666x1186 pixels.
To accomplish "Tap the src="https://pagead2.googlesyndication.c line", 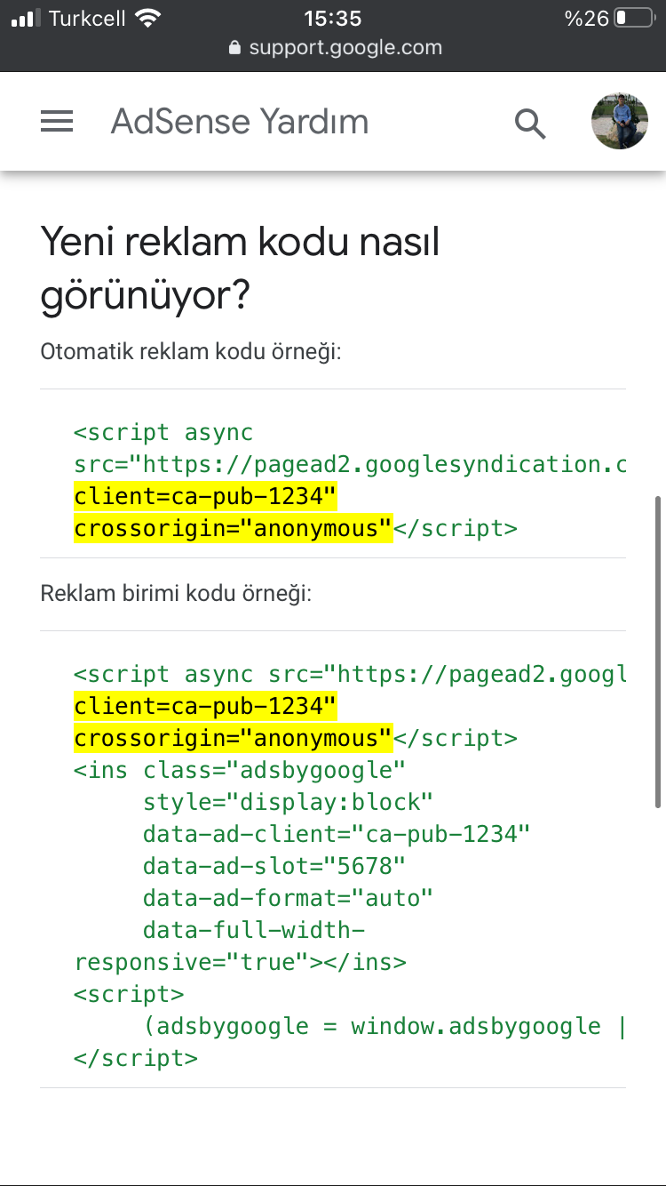I will tap(351, 465).
